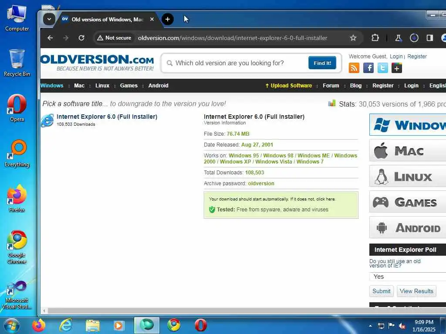Viewport: 446px width, 334px height.
Task: Open the Recycle Bin desktop icon
Action: 17,63
